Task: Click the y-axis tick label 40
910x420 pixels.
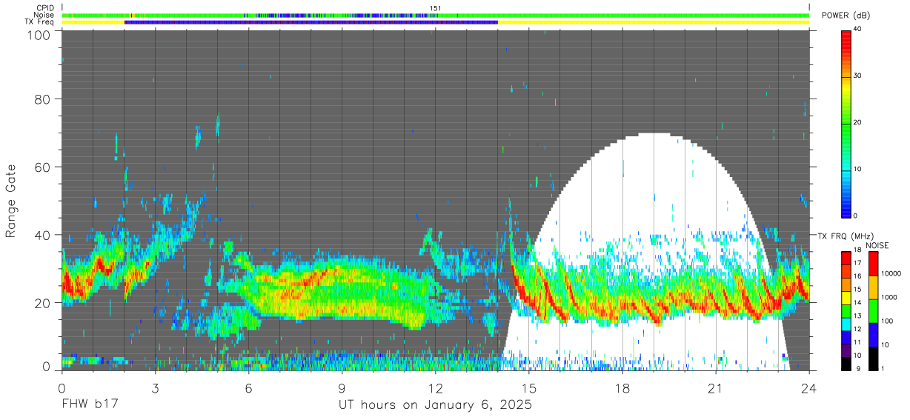Action: point(43,235)
